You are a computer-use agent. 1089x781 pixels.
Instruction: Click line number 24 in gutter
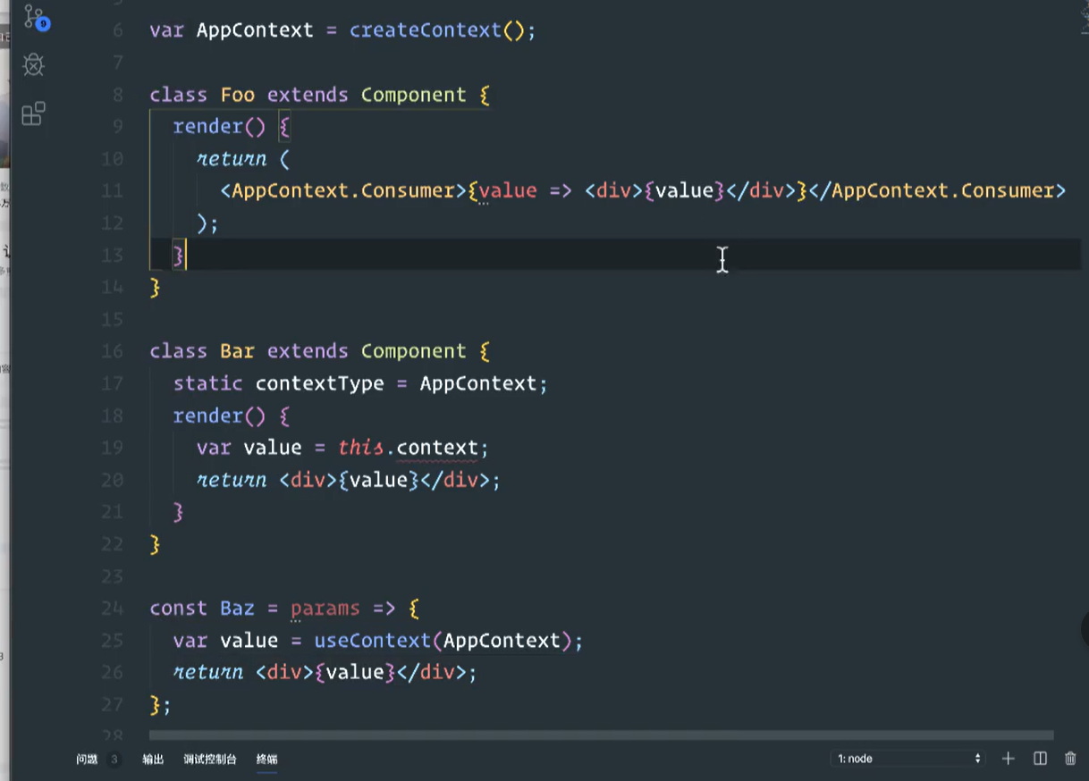click(112, 609)
